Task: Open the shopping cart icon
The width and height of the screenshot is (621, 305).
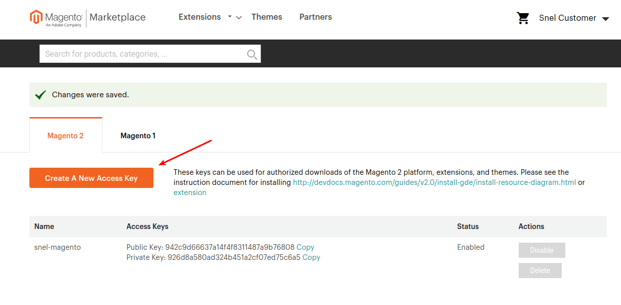Action: [x=523, y=18]
